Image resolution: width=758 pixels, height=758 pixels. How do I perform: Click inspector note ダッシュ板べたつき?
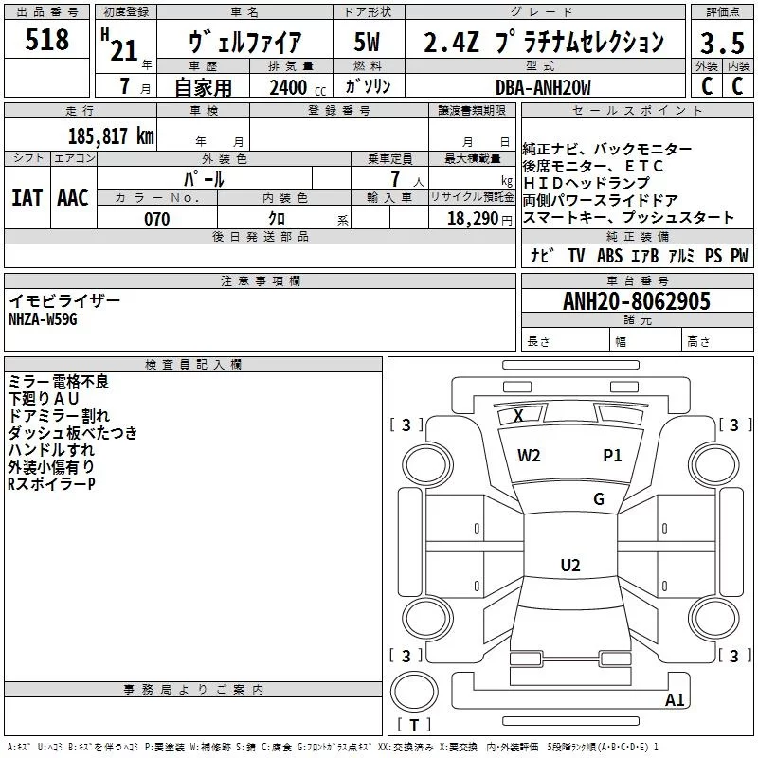(x=73, y=433)
